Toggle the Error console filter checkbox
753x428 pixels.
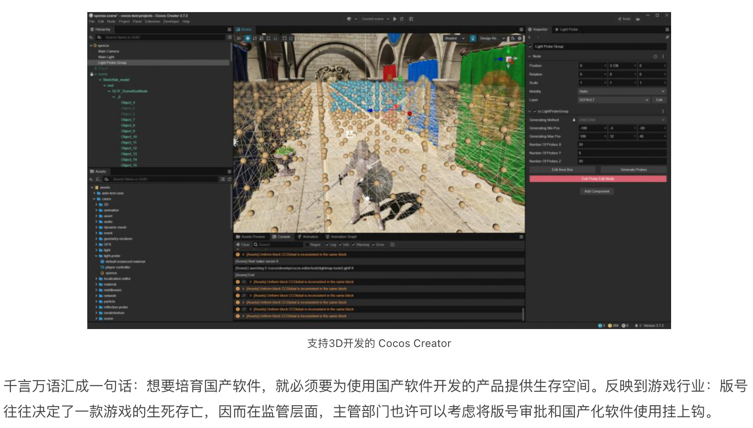(x=373, y=245)
